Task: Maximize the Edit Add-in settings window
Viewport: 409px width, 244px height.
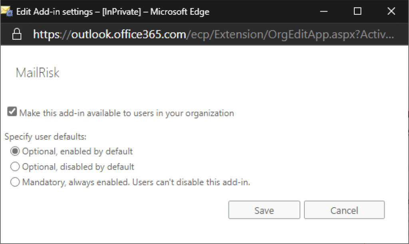Action: point(357,11)
